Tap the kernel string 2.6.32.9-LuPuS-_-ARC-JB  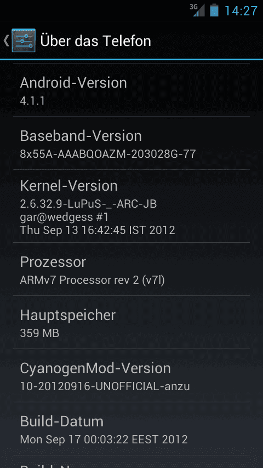point(88,204)
